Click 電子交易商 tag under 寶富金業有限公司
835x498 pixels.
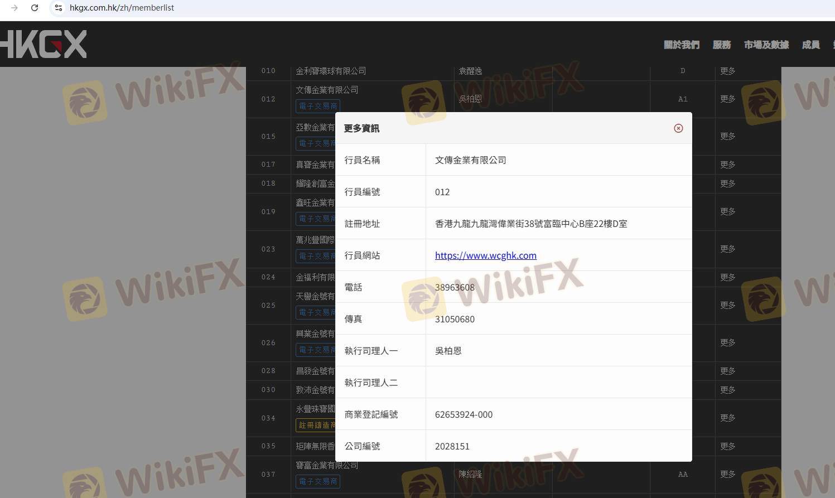(318, 481)
